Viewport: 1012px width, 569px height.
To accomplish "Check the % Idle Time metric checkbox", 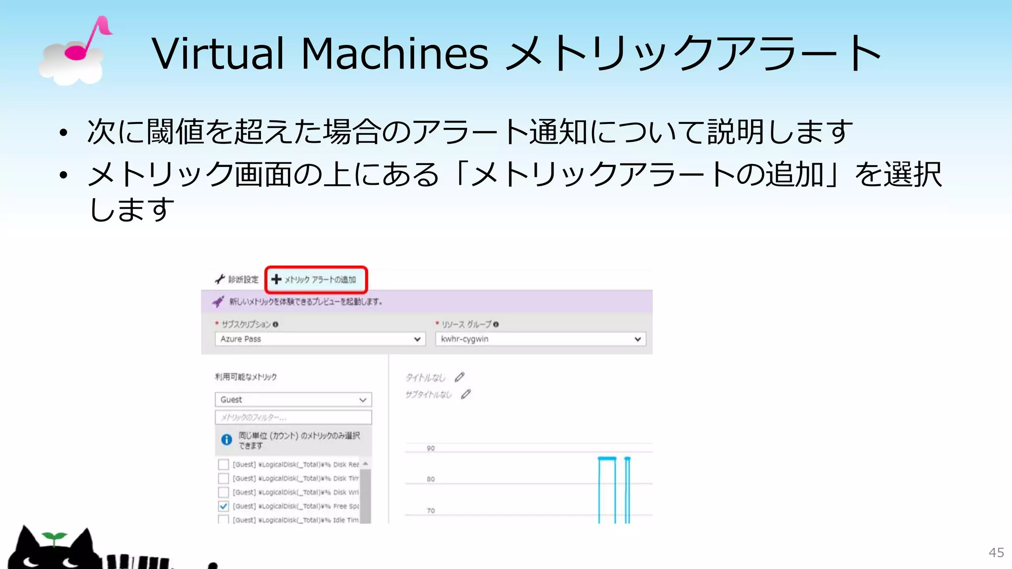I will pyautogui.click(x=223, y=519).
